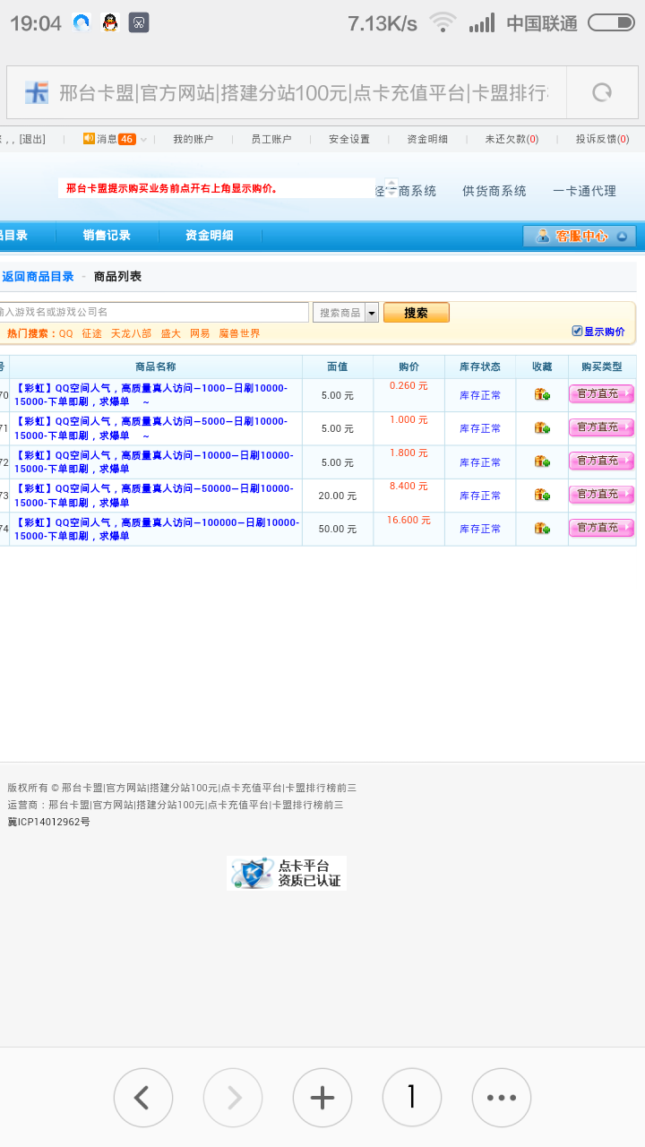Click the 购价 column header
The image size is (645, 1147).
[408, 367]
